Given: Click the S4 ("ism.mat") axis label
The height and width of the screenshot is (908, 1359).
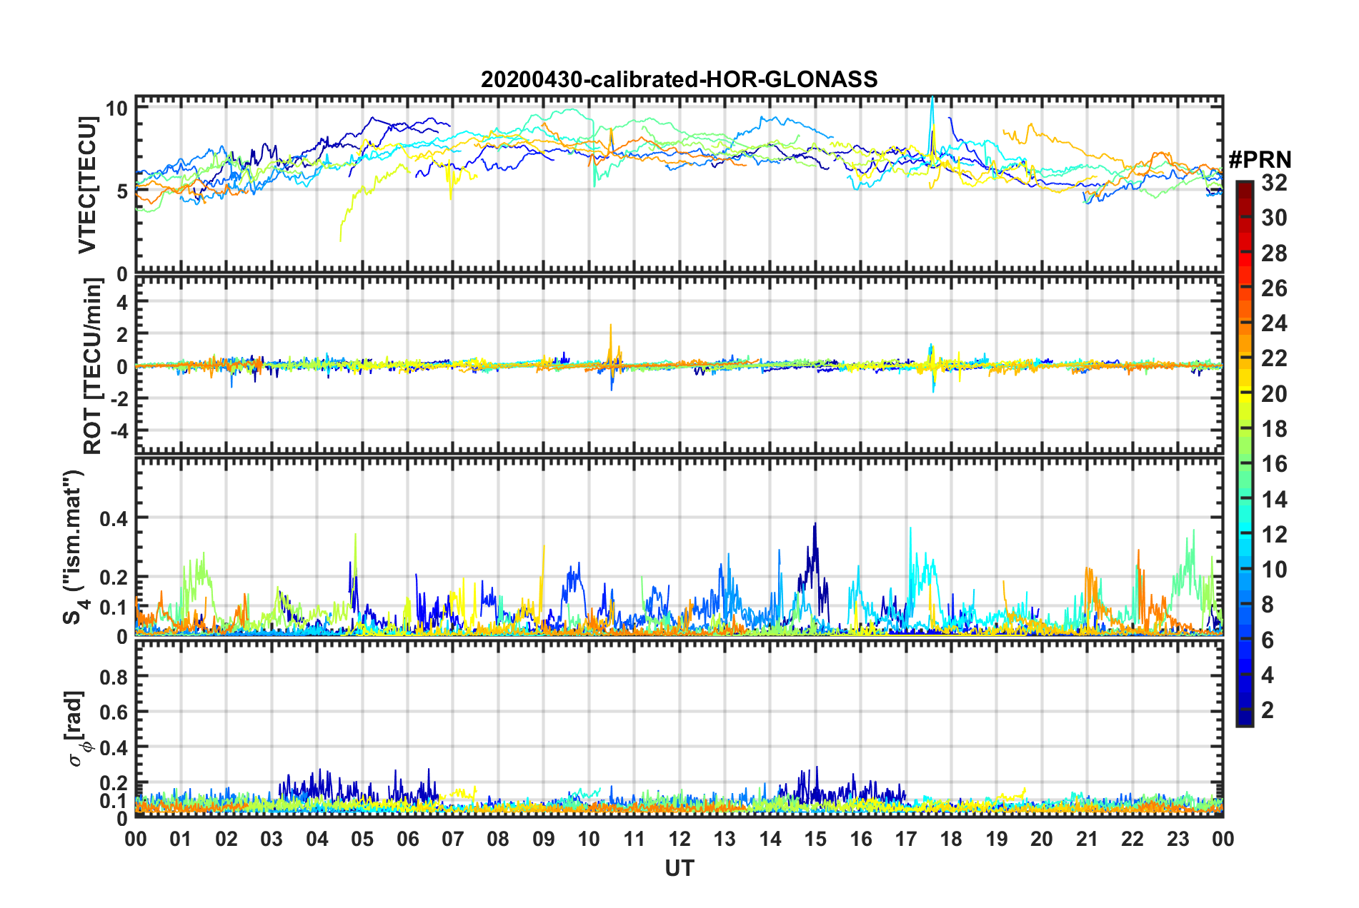Looking at the screenshot, I should tap(74, 548).
